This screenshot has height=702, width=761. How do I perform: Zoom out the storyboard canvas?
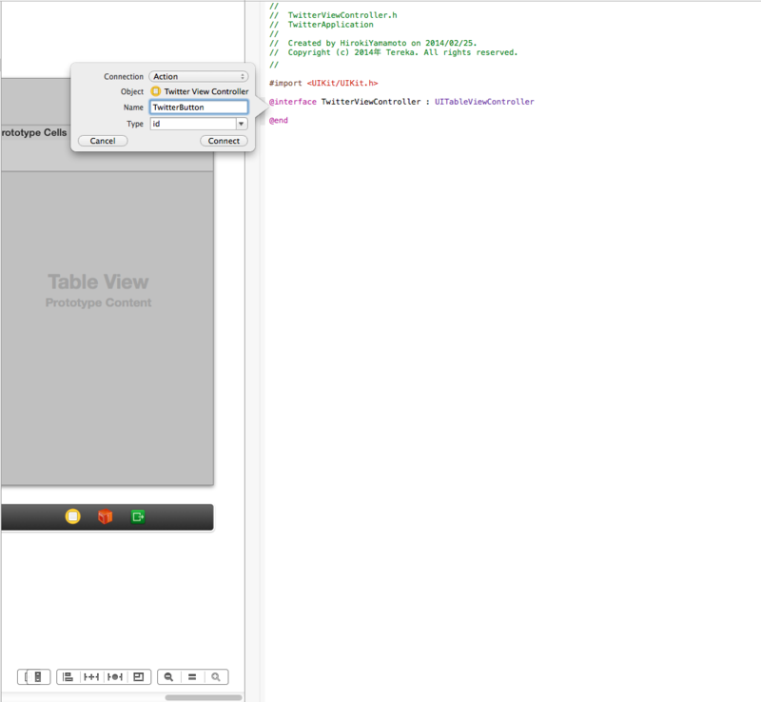(169, 676)
